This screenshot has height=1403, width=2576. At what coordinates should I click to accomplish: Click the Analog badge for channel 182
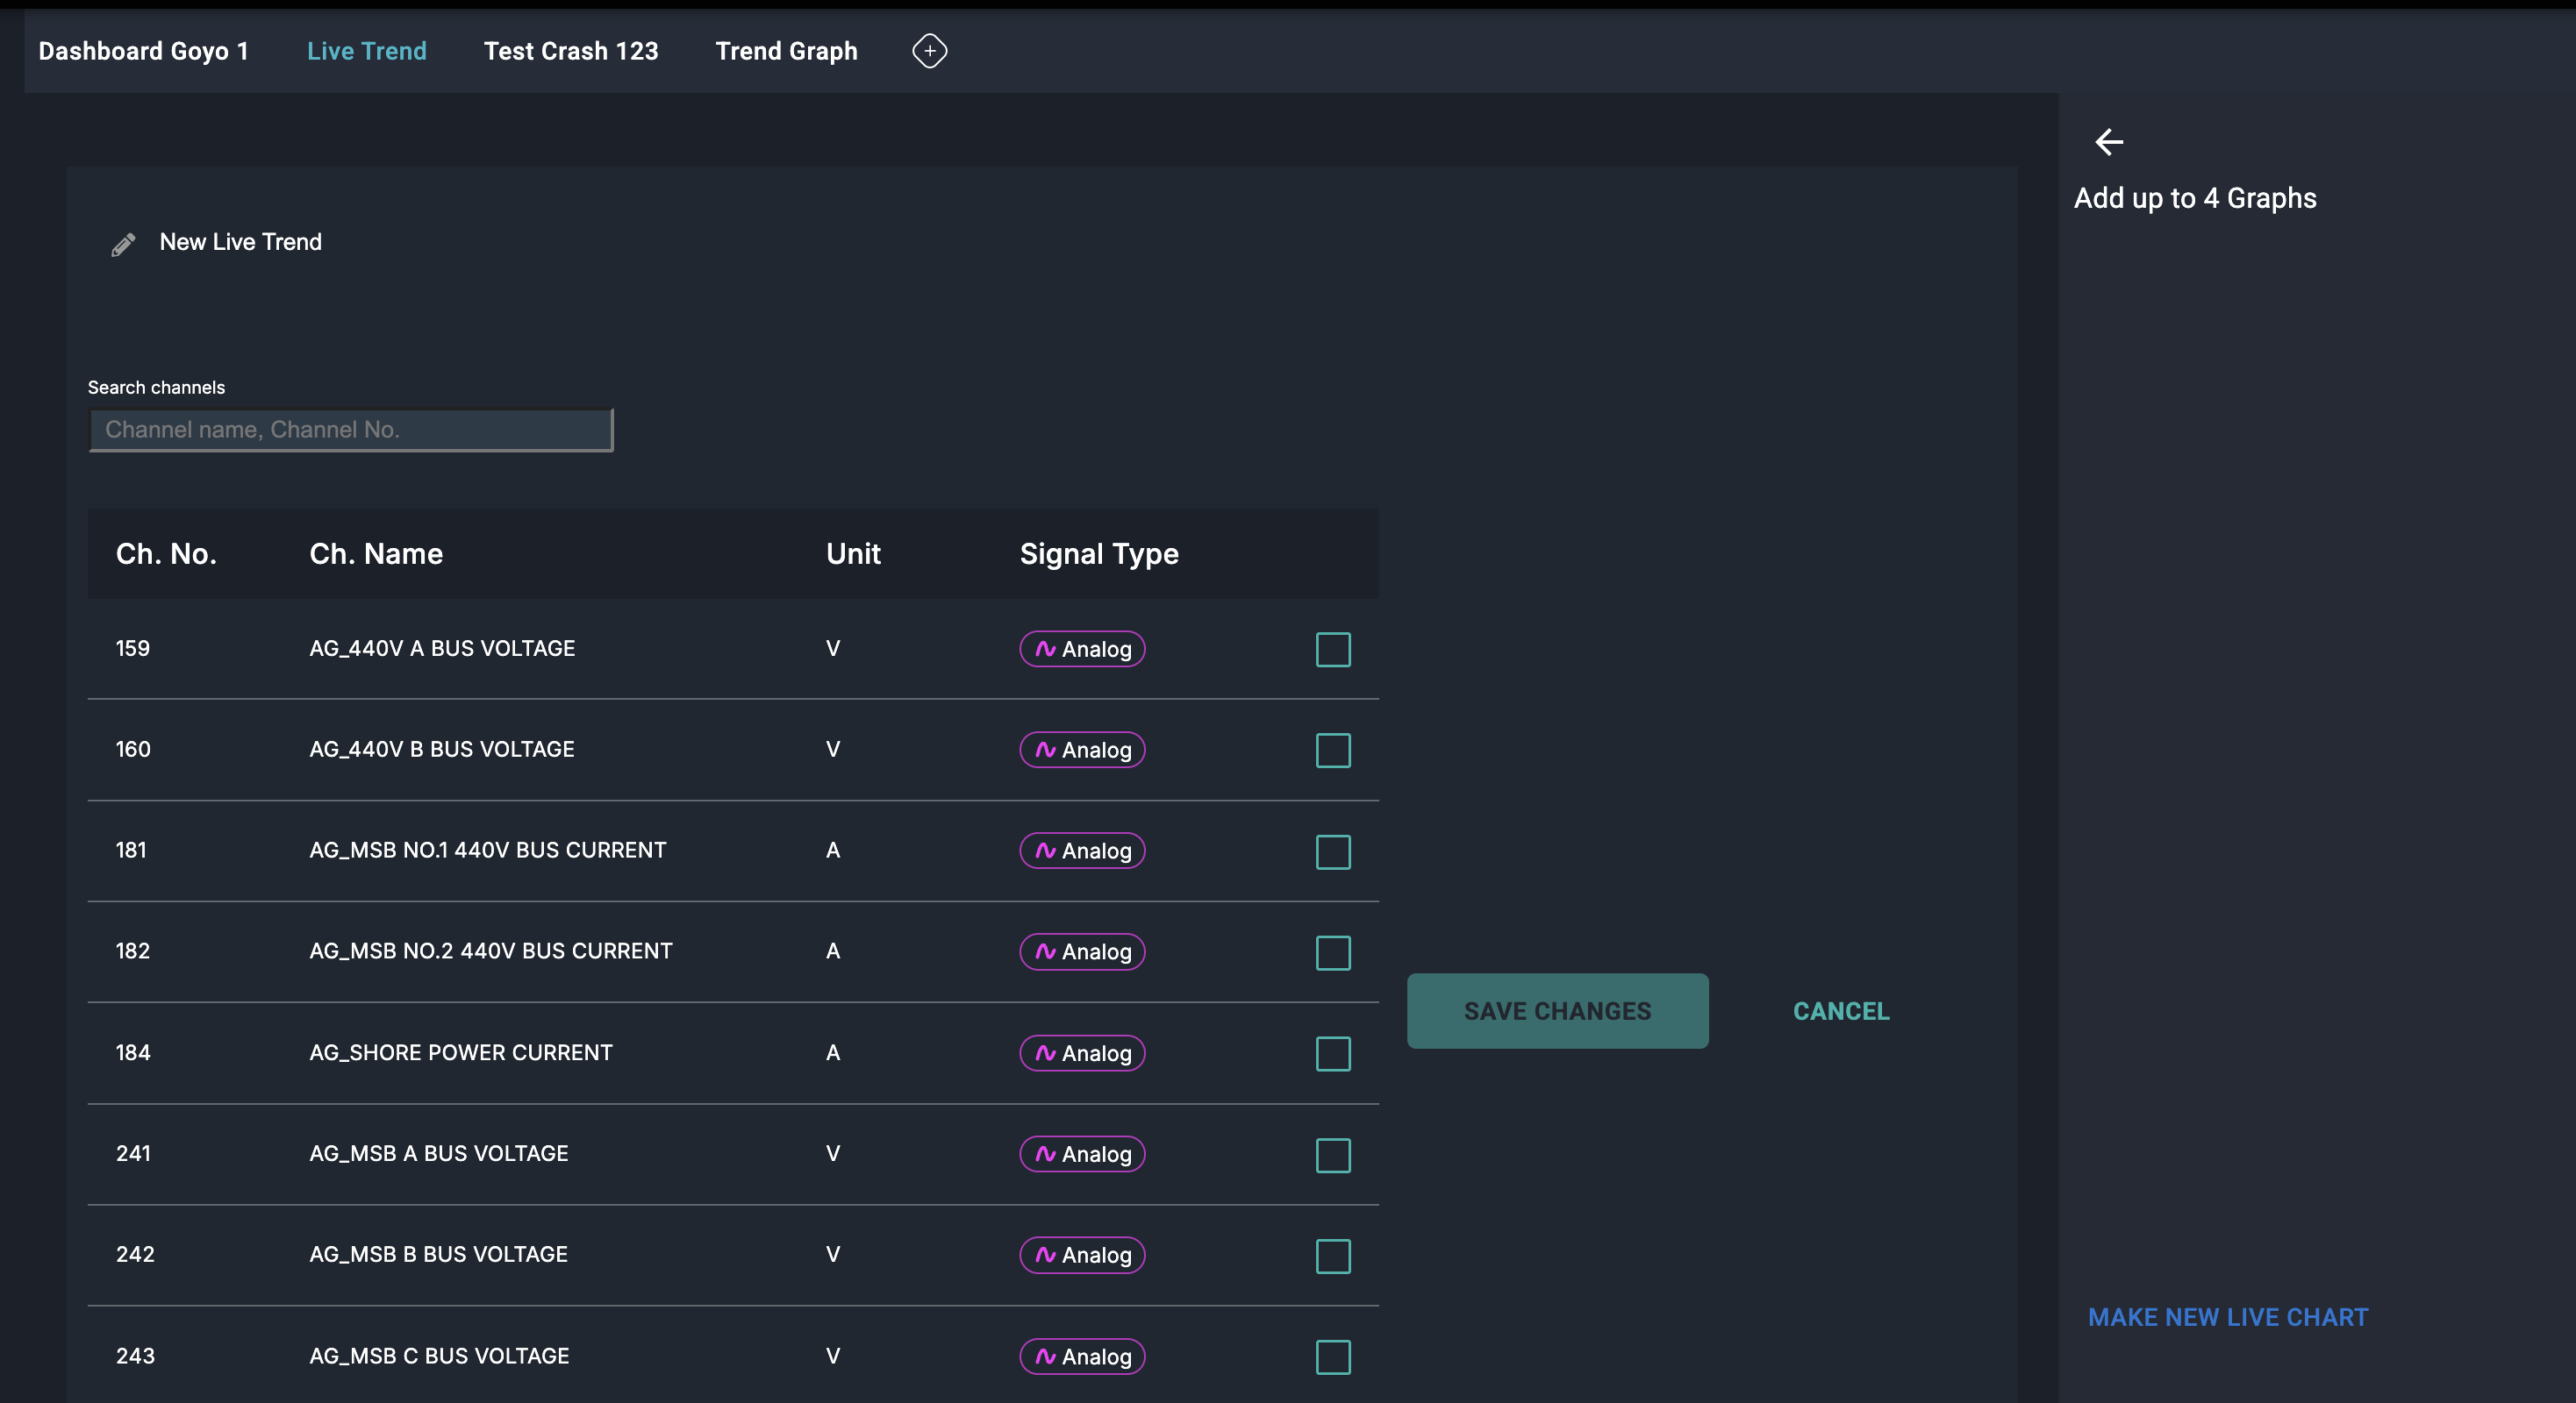(1082, 951)
